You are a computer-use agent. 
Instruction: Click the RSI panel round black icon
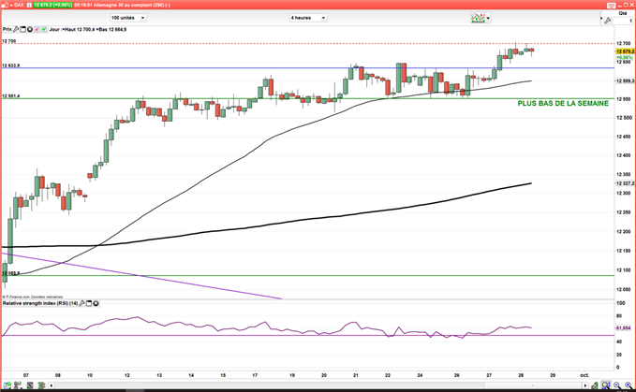[96, 303]
